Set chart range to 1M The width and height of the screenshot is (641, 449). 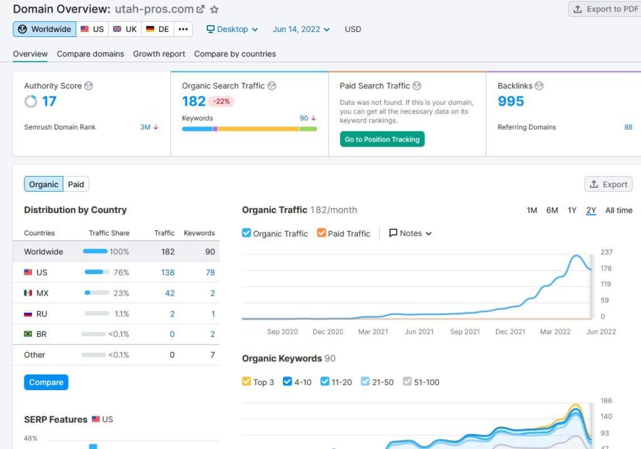click(532, 210)
